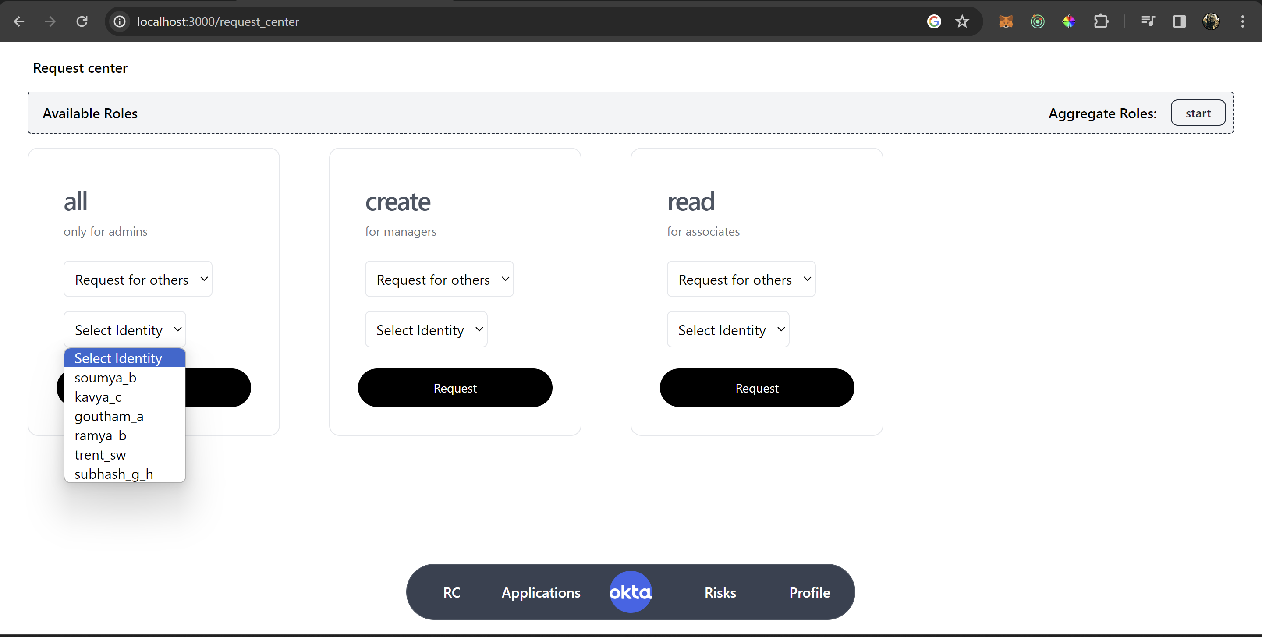Navigate to the Applications tab

[x=541, y=592]
